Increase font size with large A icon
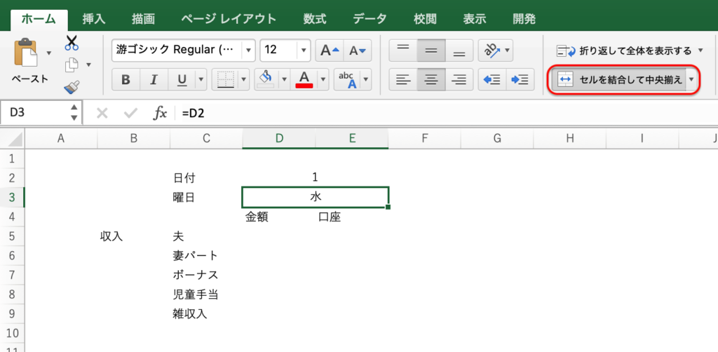The width and height of the screenshot is (718, 352). point(329,50)
